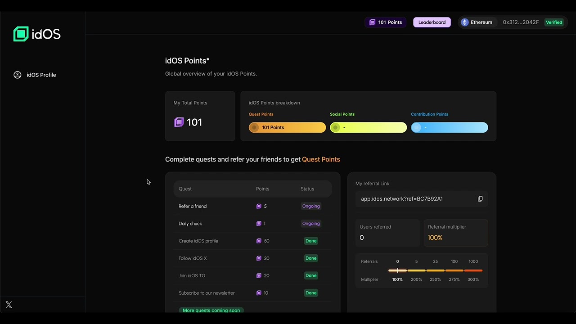
Task: Click points cube icon in Join idOS TG row
Action: [259, 275]
